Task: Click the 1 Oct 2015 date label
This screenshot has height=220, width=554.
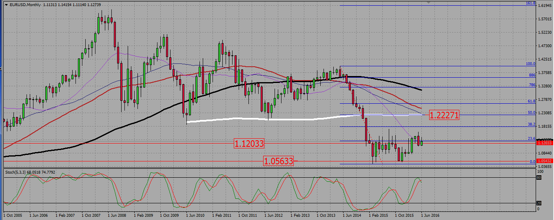Action: (405, 216)
